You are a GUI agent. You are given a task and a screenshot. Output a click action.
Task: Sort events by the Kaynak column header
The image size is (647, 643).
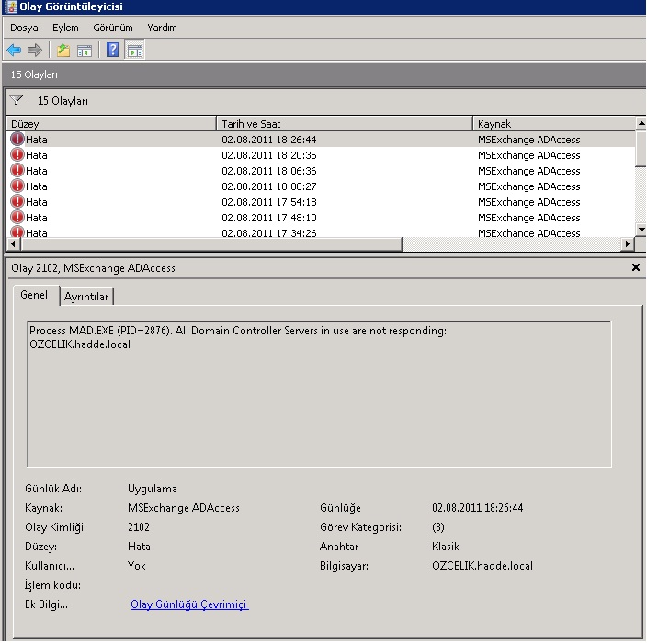pyautogui.click(x=554, y=124)
